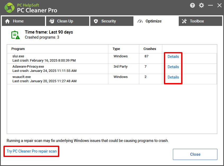Click the PC Cleaner Pro title text
224x166 pixels.
37,10
